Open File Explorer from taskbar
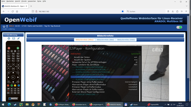This screenshot has width=191, height=107. point(27,104)
